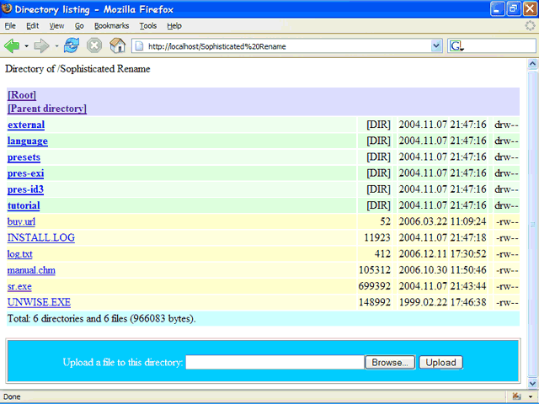Screen dimensions: 539x404
Task: Open the Tools menu
Action: pyautogui.click(x=148, y=26)
